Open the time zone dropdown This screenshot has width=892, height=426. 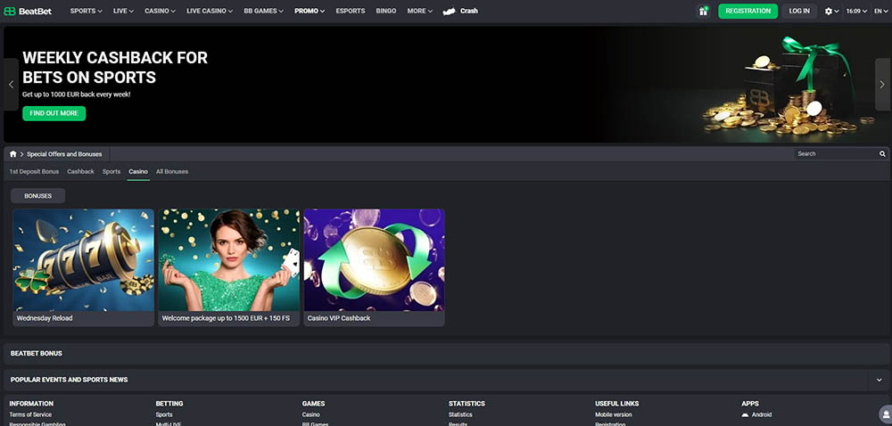coord(856,11)
